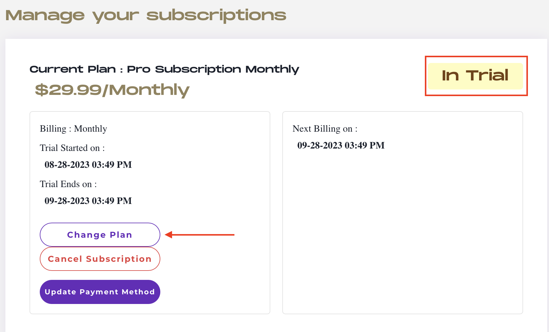Open Update Payment Method
Viewport: 549px width, 332px height.
click(100, 292)
